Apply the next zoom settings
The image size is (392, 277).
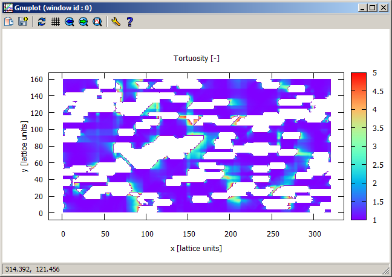point(83,22)
